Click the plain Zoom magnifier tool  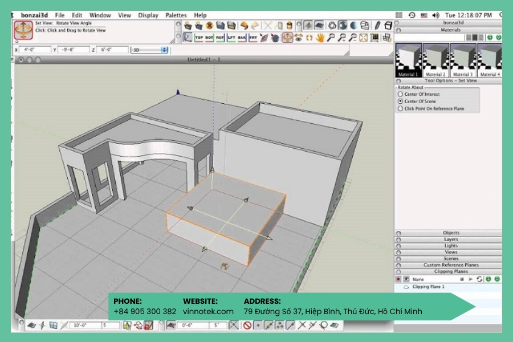pos(331,38)
